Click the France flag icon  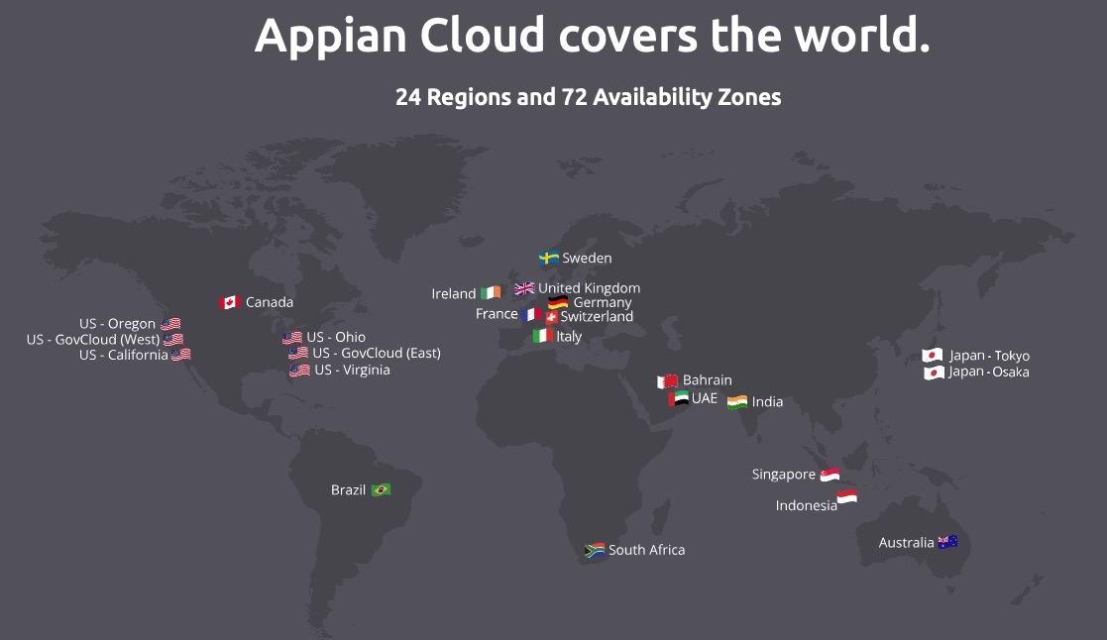[531, 314]
